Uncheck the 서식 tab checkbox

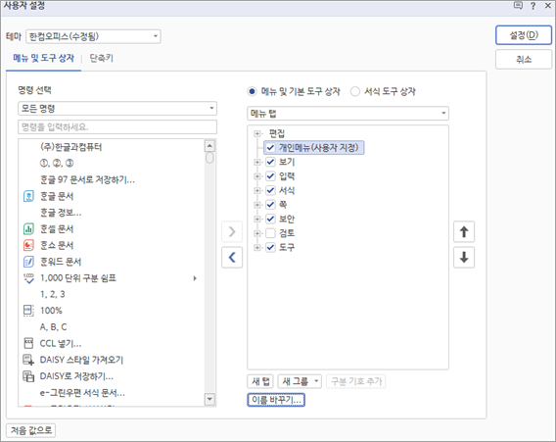coord(270,190)
